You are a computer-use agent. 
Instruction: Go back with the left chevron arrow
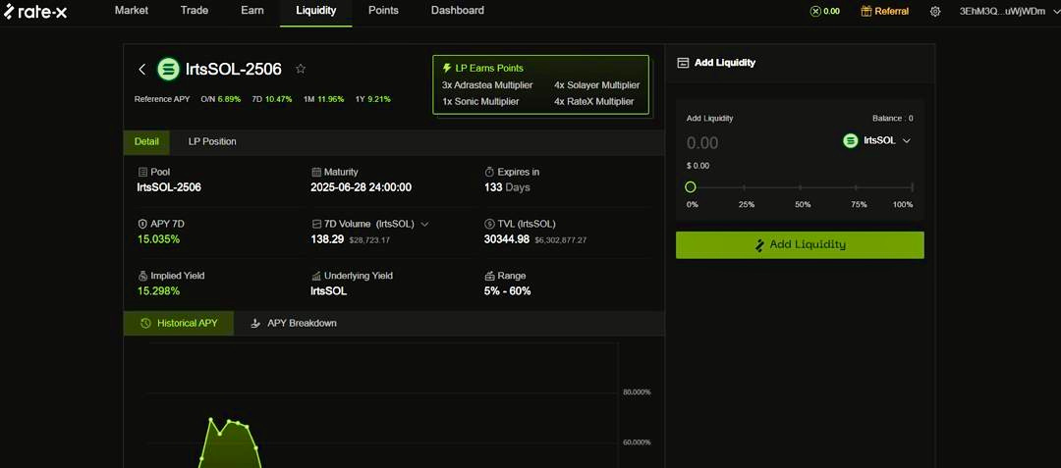click(142, 69)
